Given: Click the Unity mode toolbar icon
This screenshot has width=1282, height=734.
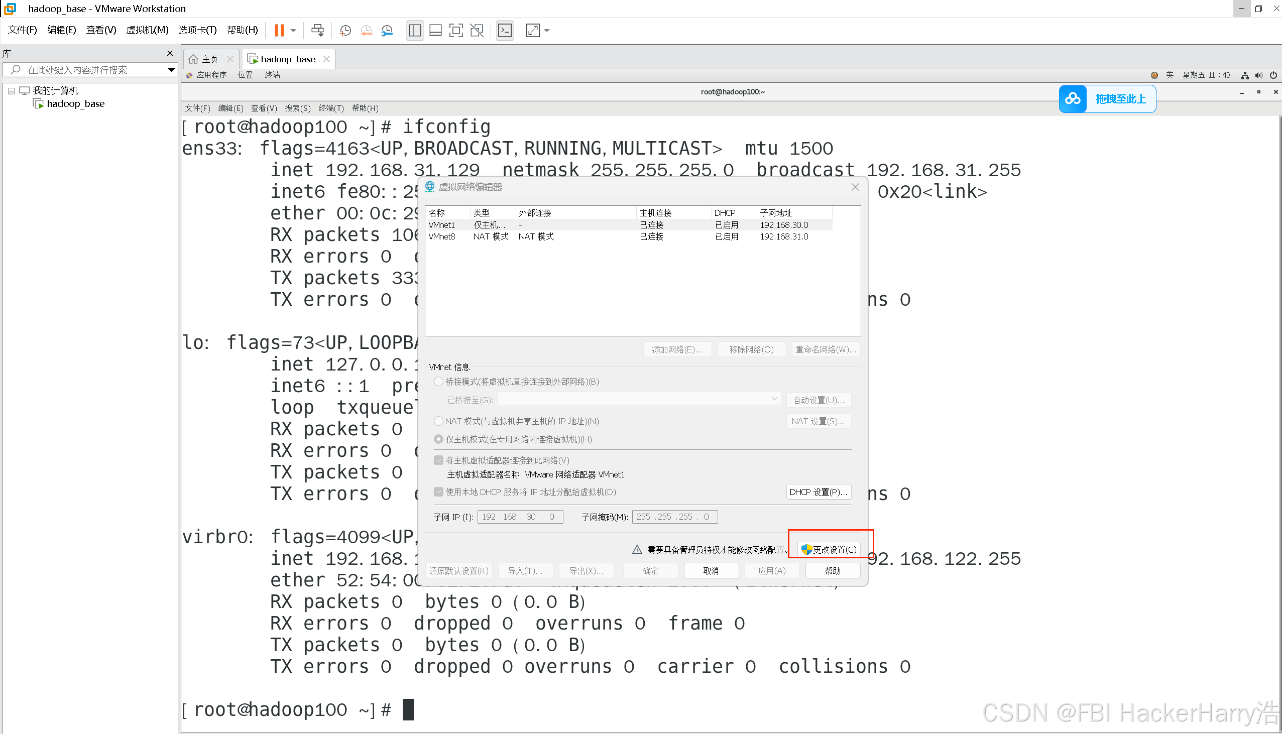Looking at the screenshot, I should 477,30.
